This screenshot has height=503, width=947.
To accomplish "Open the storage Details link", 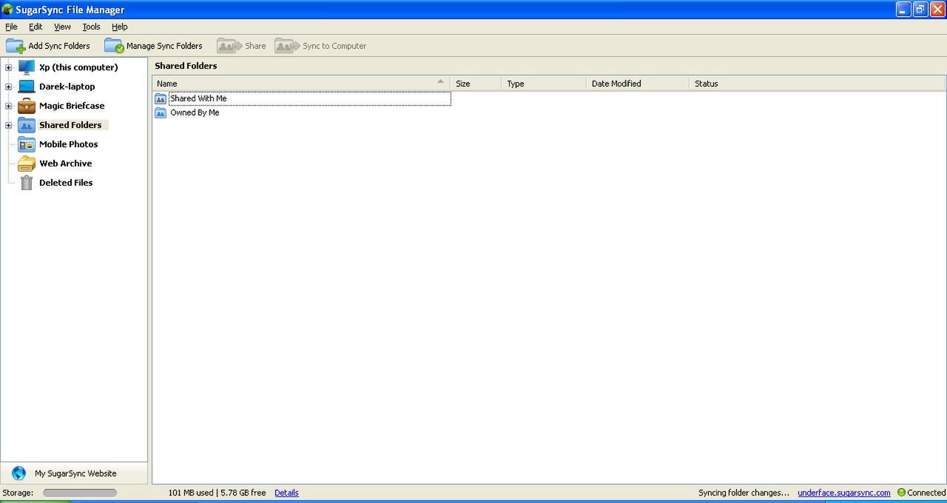I will pyautogui.click(x=286, y=493).
